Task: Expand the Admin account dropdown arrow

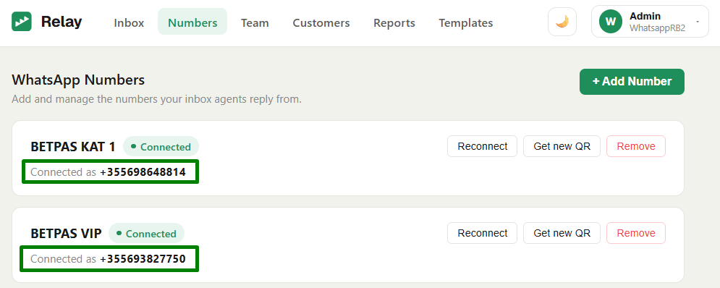Action: pos(698,22)
